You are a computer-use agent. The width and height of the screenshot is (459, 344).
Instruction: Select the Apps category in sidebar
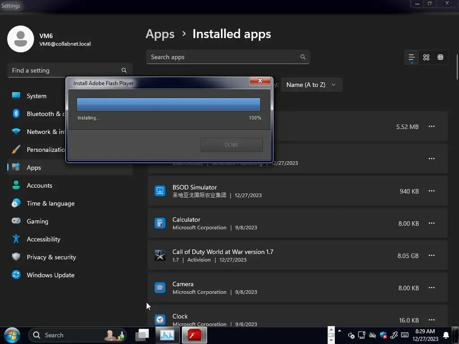[70, 168]
